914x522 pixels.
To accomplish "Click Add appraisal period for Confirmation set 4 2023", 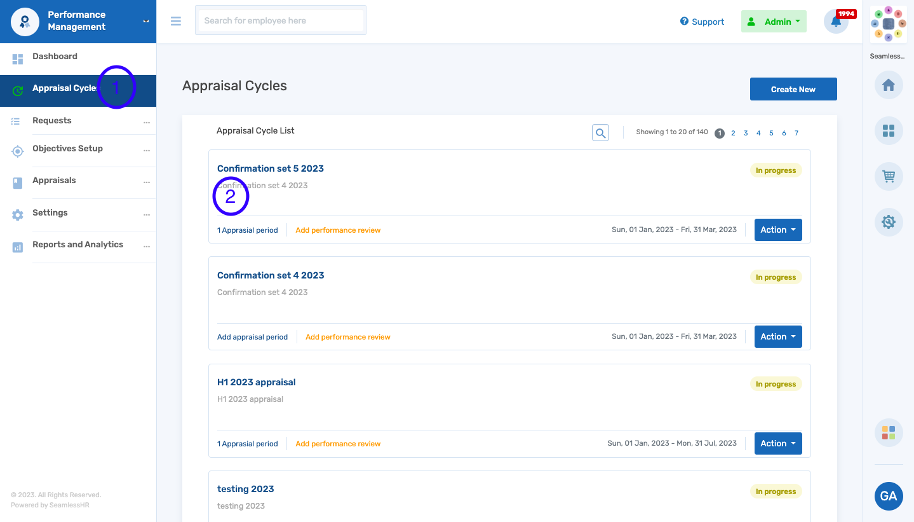I will [252, 337].
